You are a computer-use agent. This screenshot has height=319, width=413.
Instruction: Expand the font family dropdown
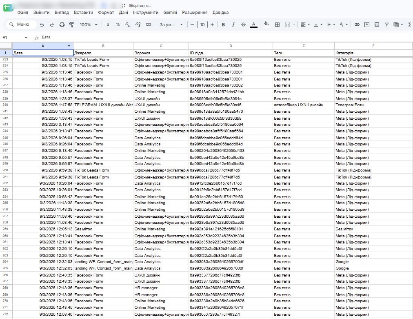[171, 25]
